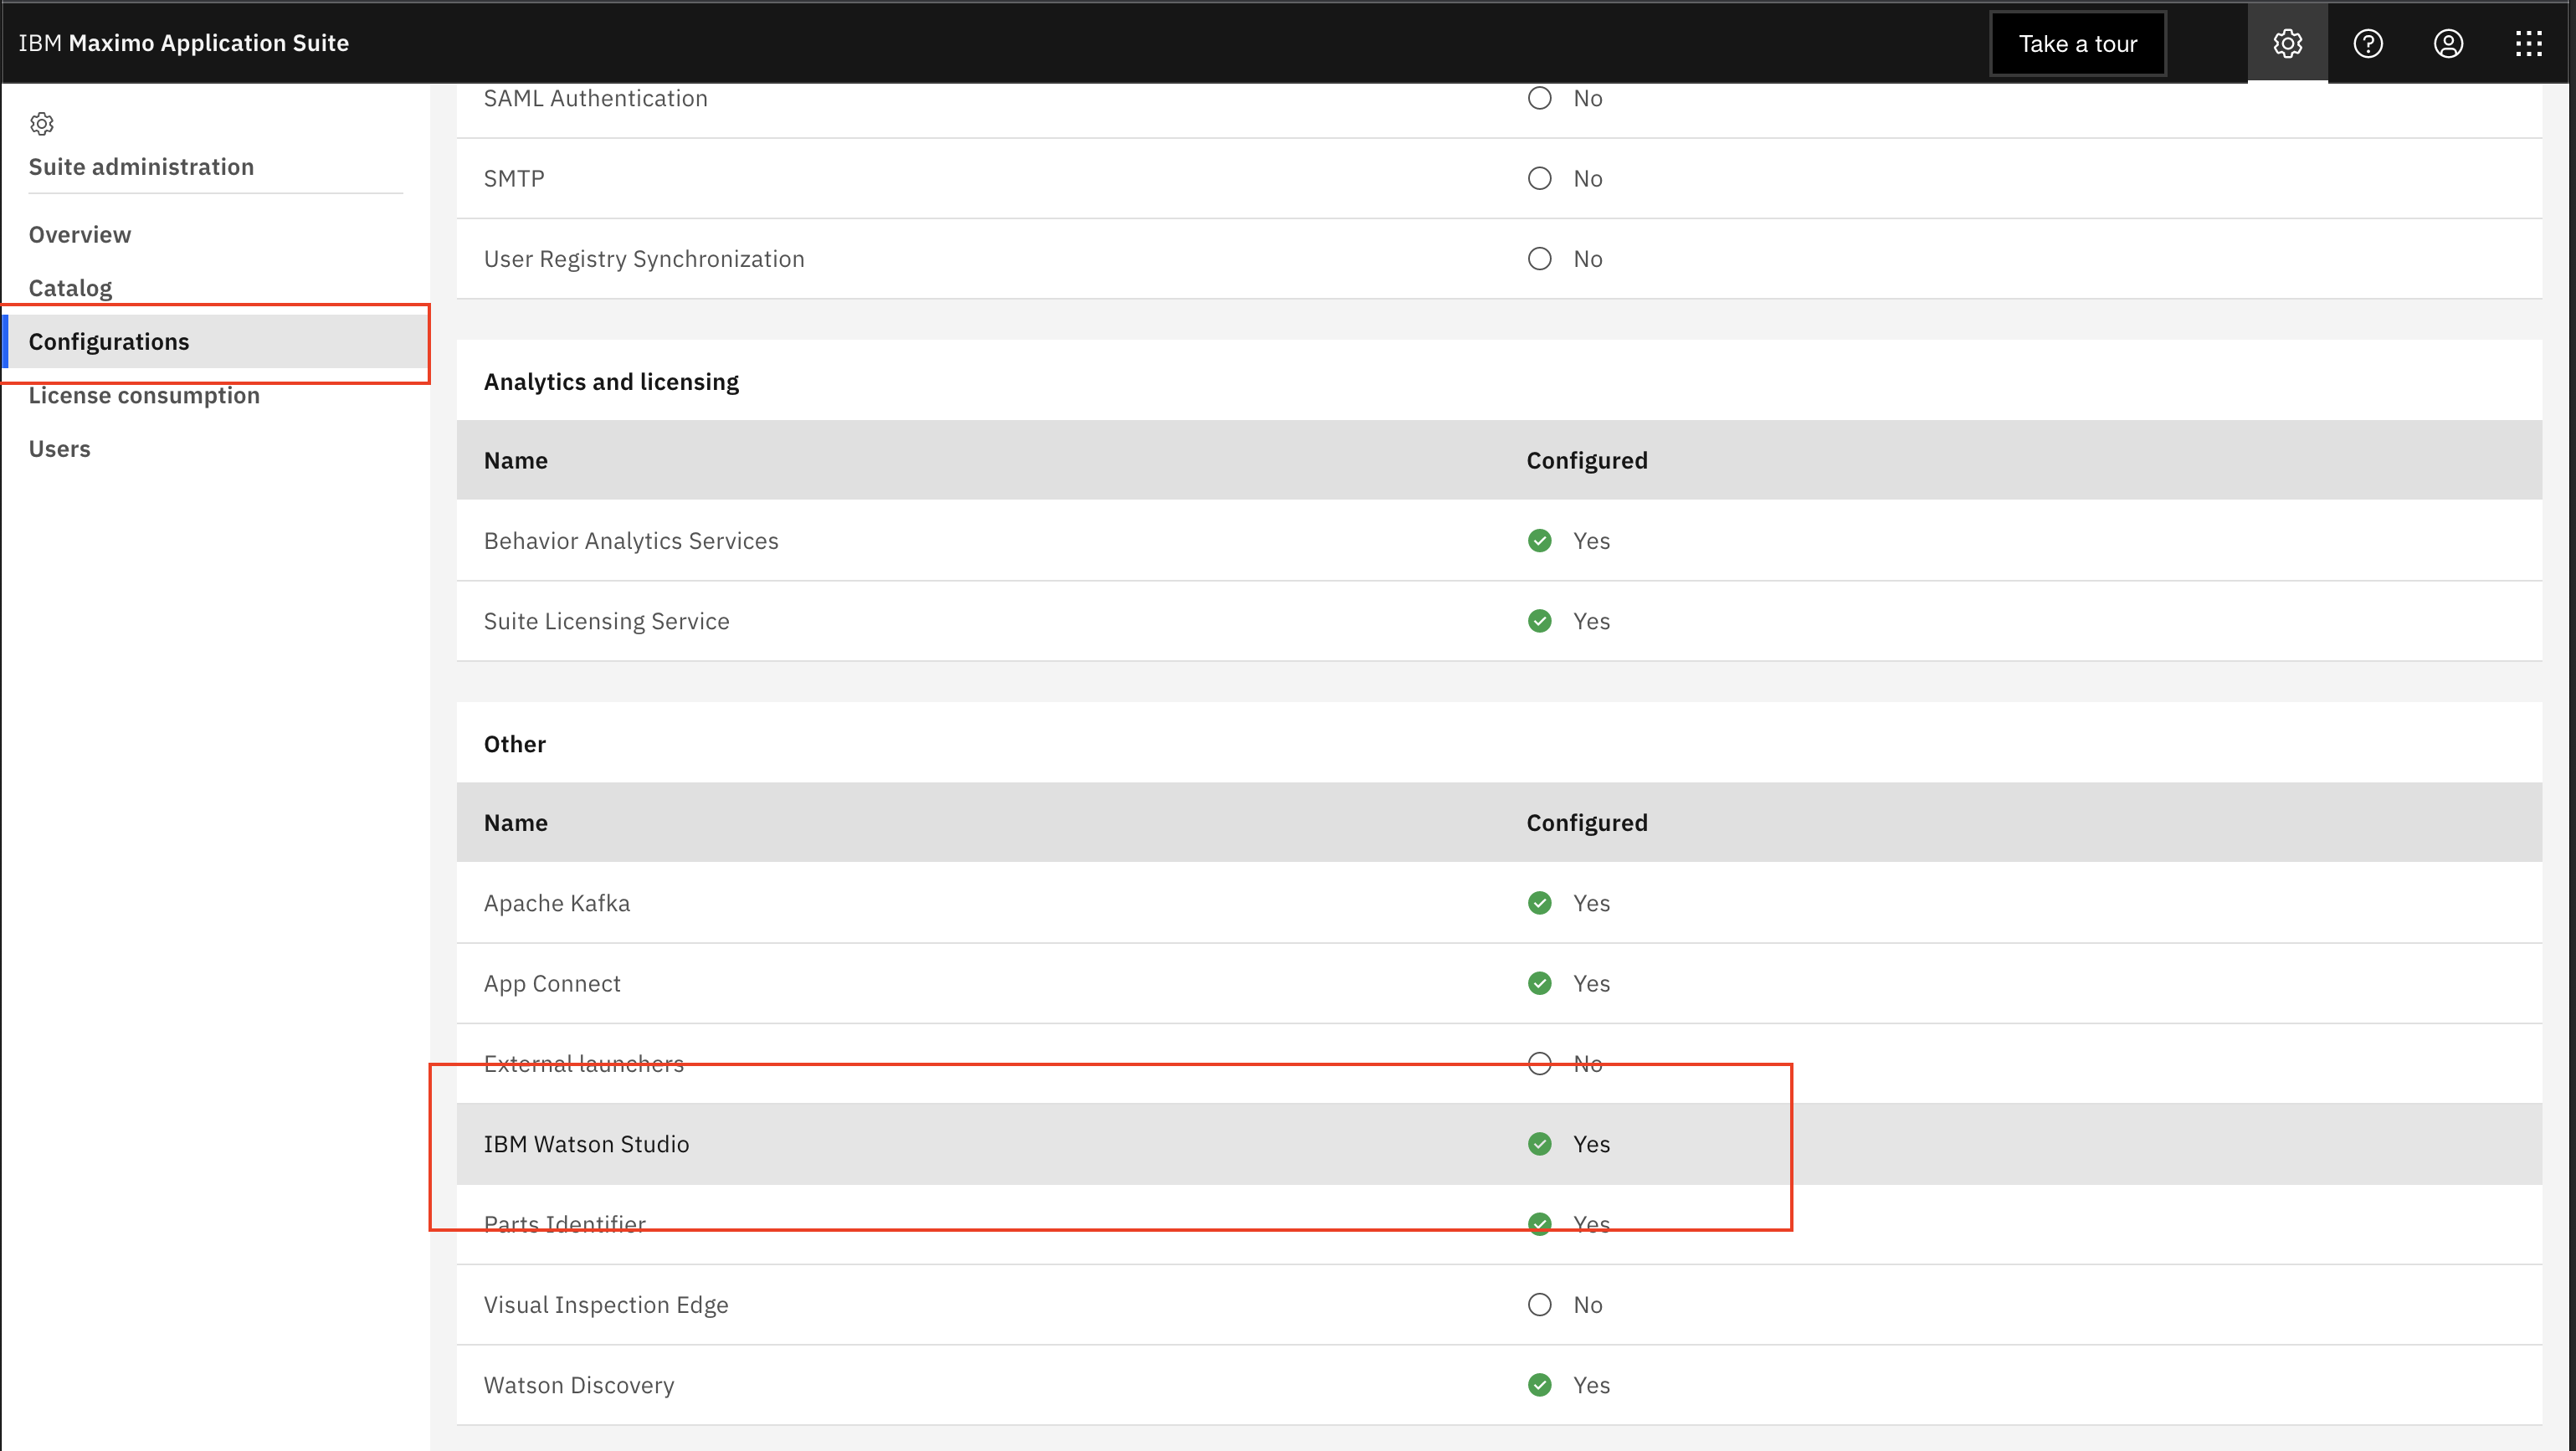Open the Apache Kafka configuration row

click(1499, 902)
